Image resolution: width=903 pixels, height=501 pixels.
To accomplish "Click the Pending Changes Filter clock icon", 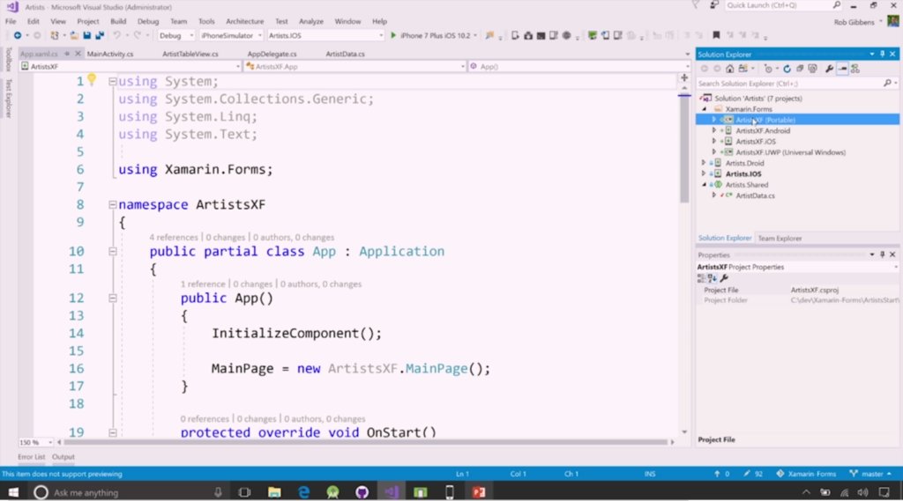I will (x=768, y=69).
